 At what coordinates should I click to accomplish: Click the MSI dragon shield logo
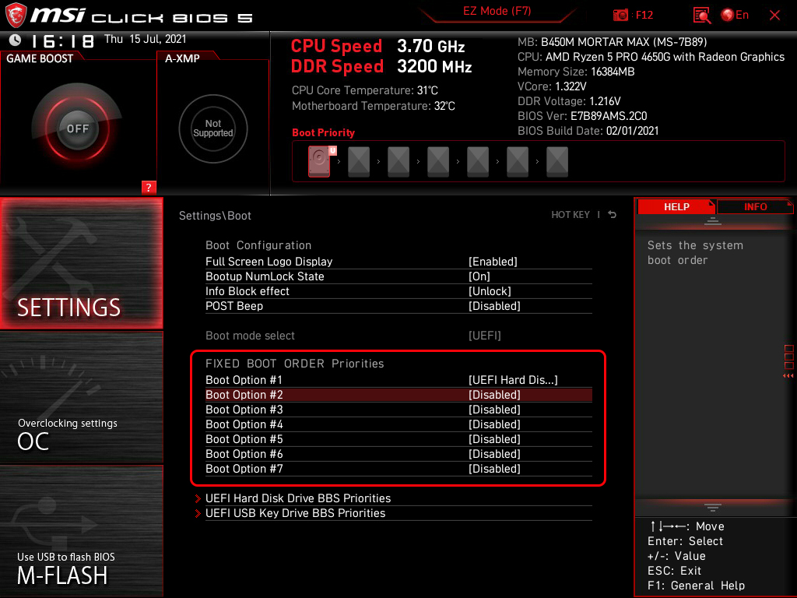click(x=16, y=15)
